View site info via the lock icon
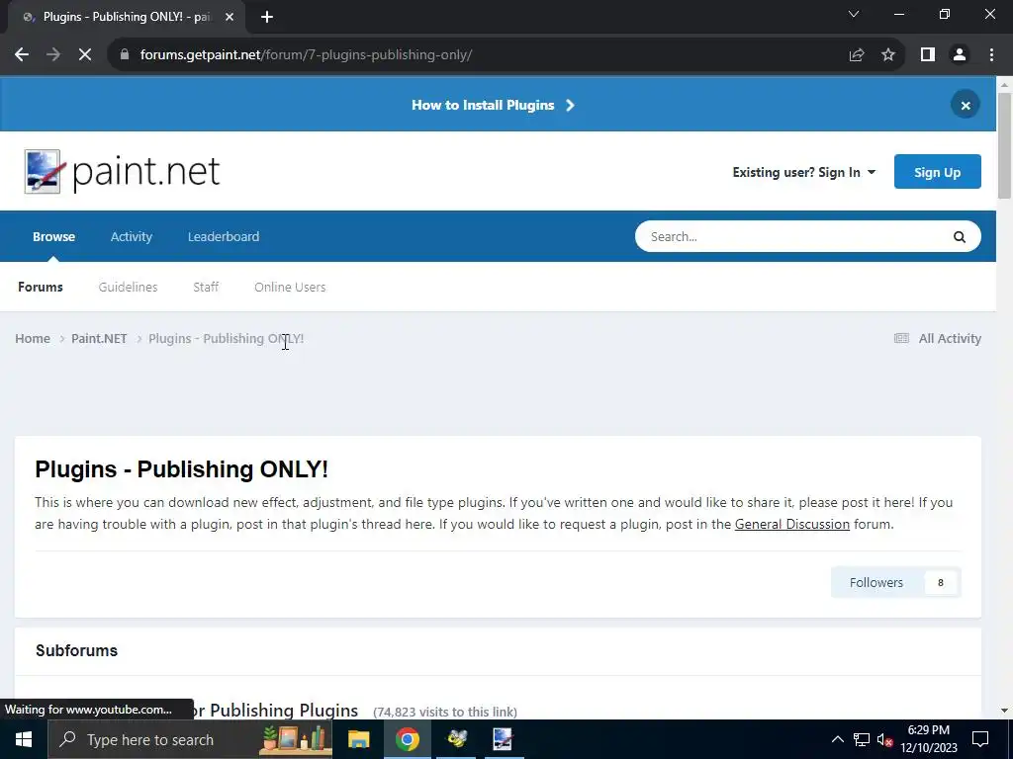The height and width of the screenshot is (759, 1013). pos(125,55)
